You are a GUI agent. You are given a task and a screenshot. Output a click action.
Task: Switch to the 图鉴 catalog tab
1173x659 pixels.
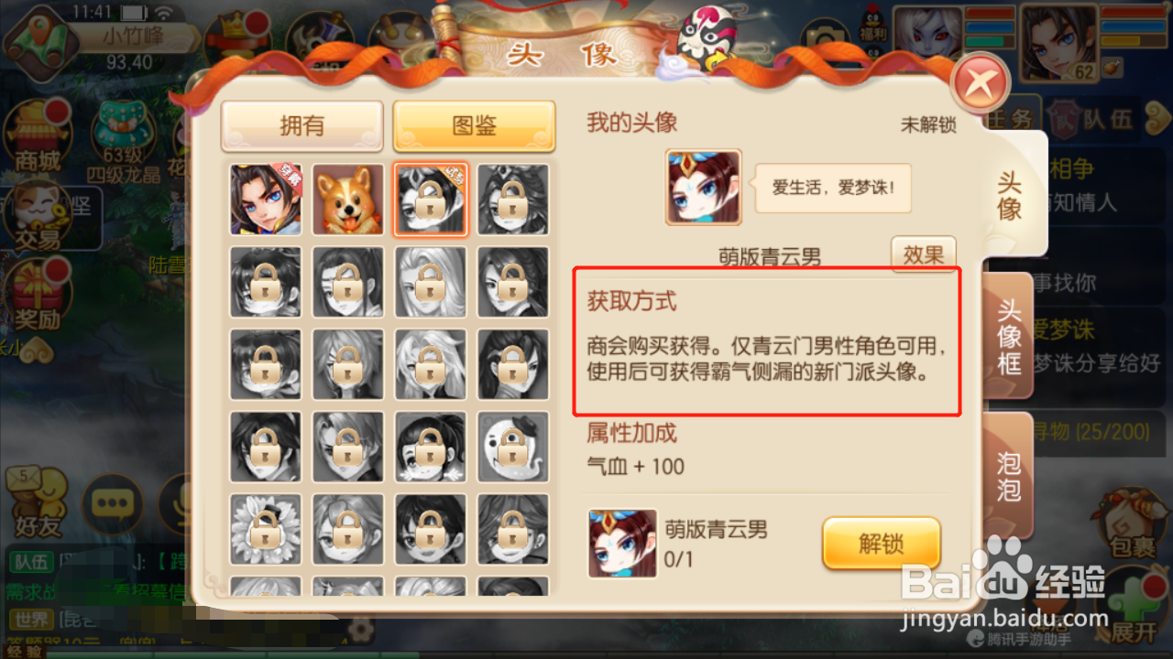pos(475,126)
